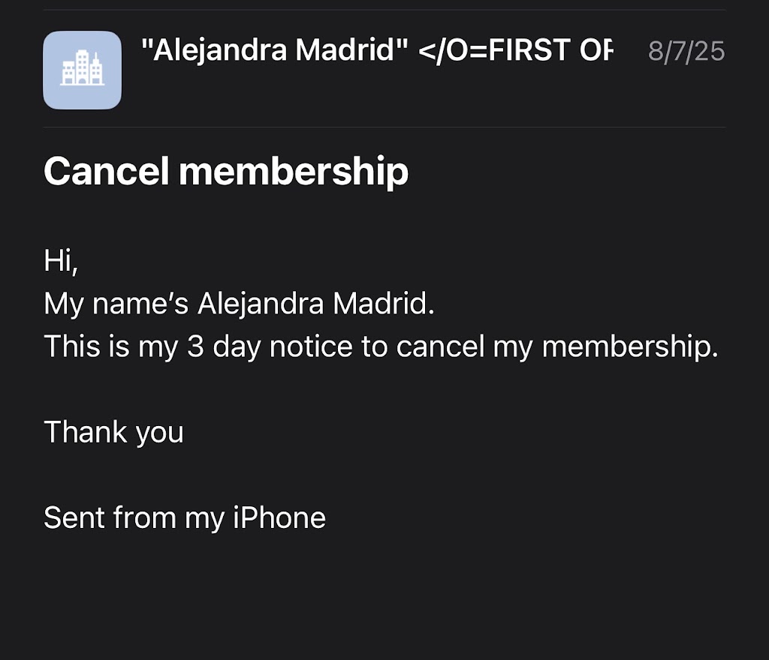Click the "Hi," greeting line

[61, 261]
